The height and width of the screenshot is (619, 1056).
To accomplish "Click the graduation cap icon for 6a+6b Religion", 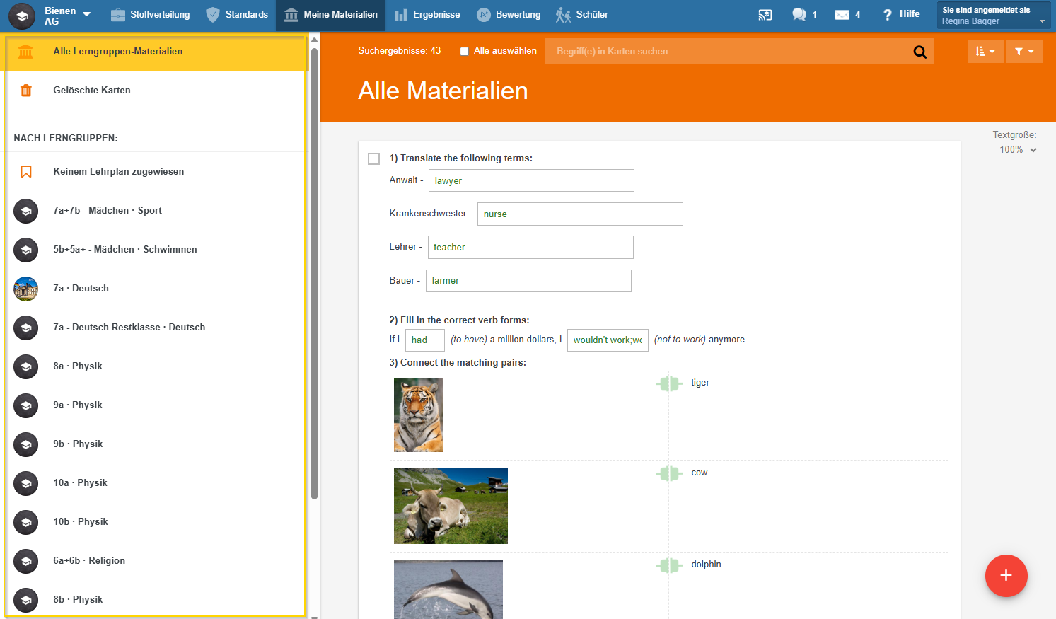I will tap(26, 561).
